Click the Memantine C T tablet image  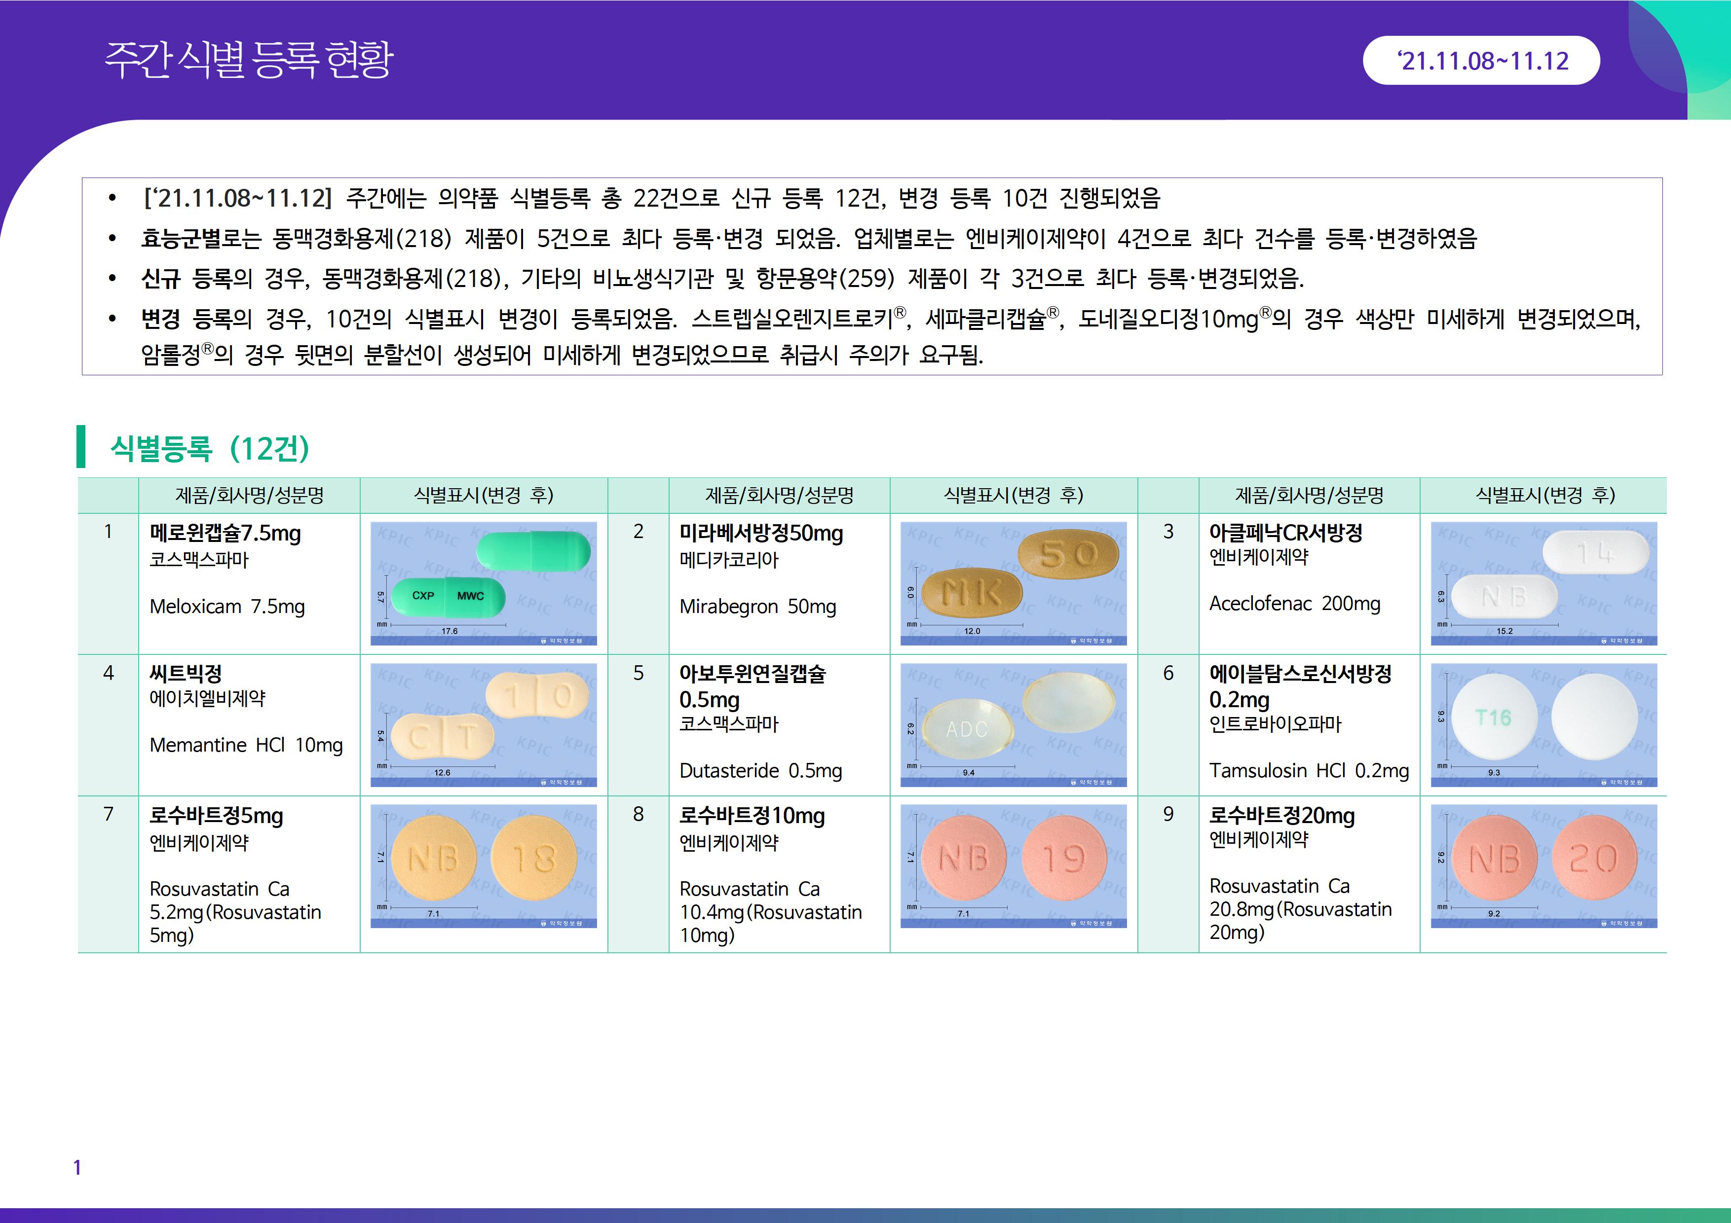pos(483,724)
